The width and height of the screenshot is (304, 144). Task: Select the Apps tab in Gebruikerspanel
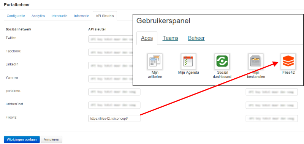(x=147, y=38)
